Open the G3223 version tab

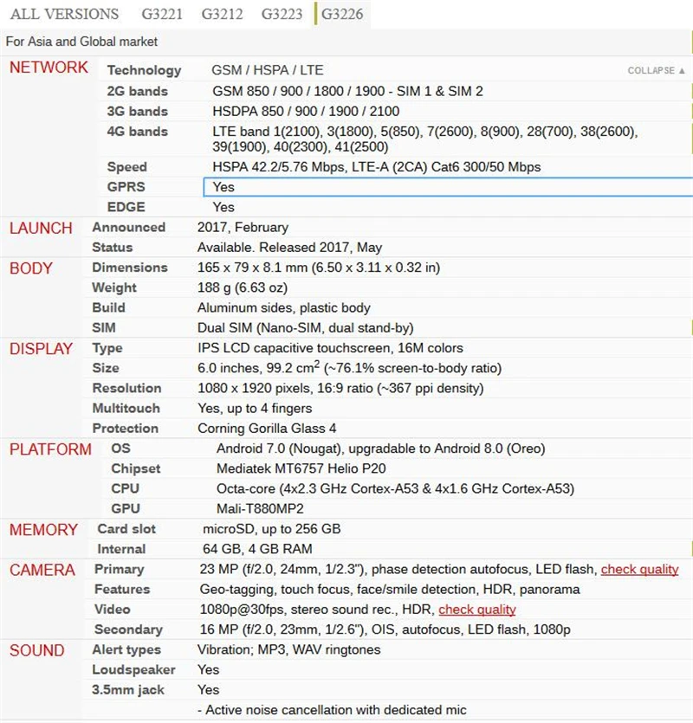(x=282, y=14)
